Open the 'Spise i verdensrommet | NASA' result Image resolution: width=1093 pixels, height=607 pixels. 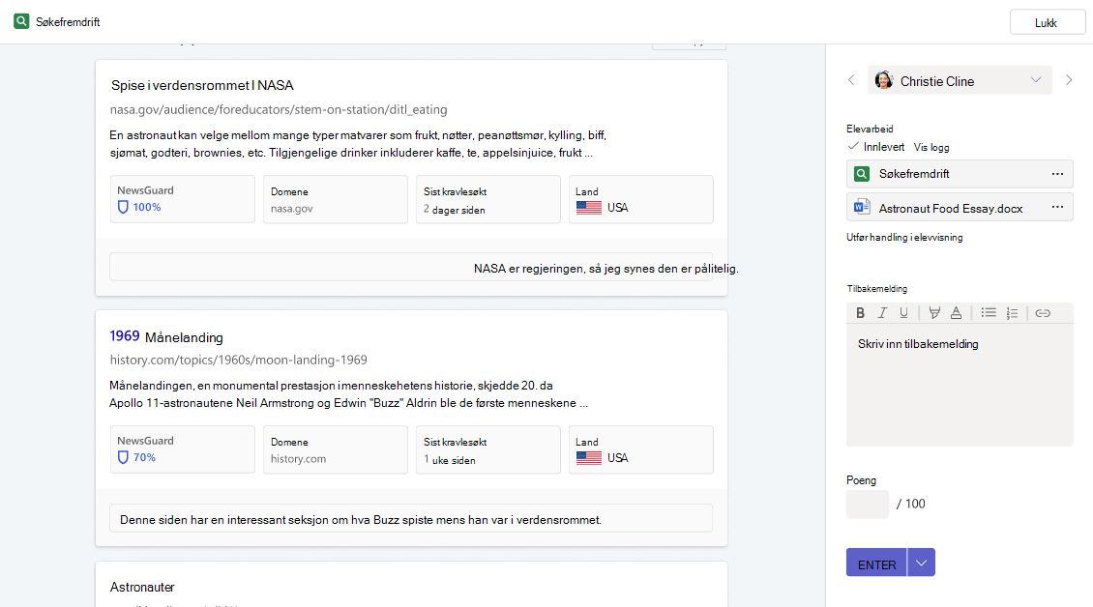[202, 85]
